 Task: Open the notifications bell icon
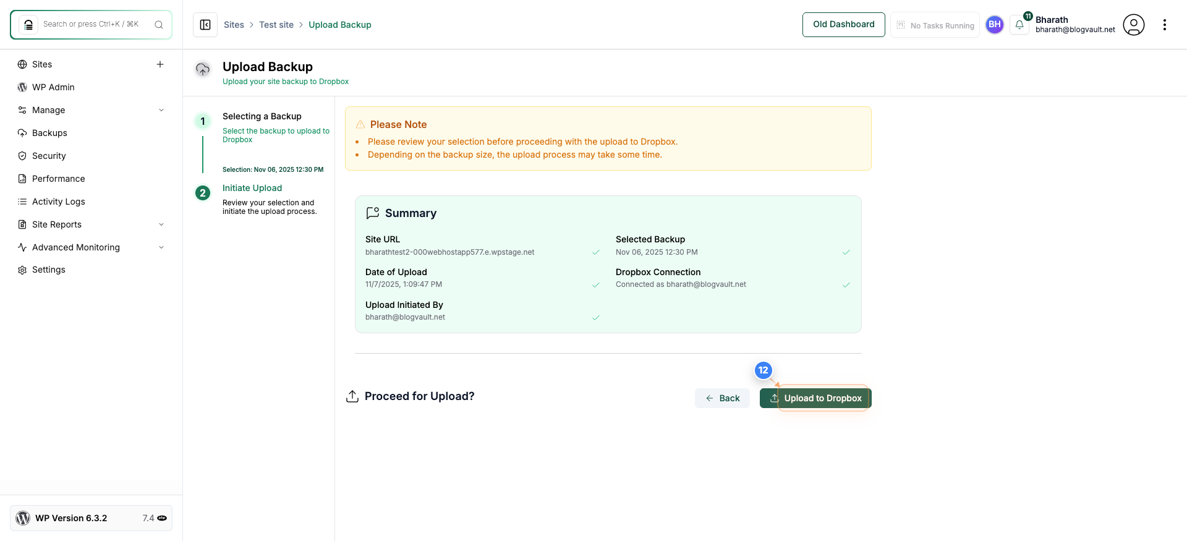click(1019, 25)
